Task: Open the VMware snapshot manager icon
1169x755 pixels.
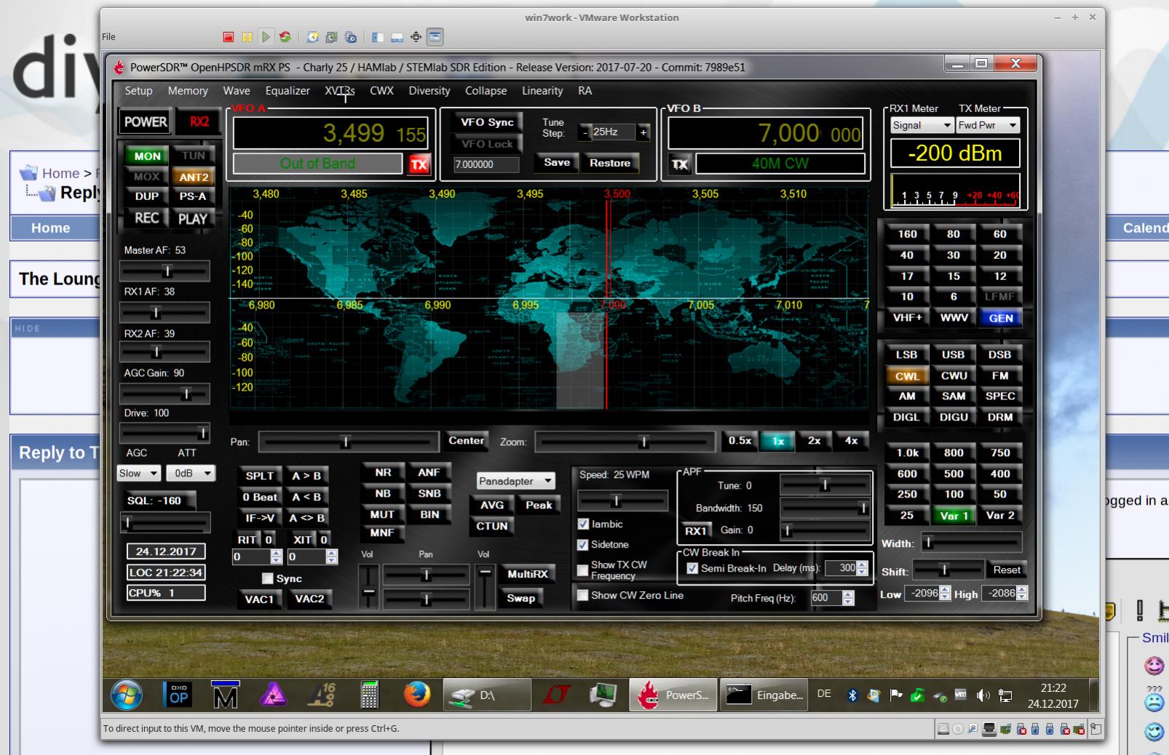Action: tap(351, 36)
